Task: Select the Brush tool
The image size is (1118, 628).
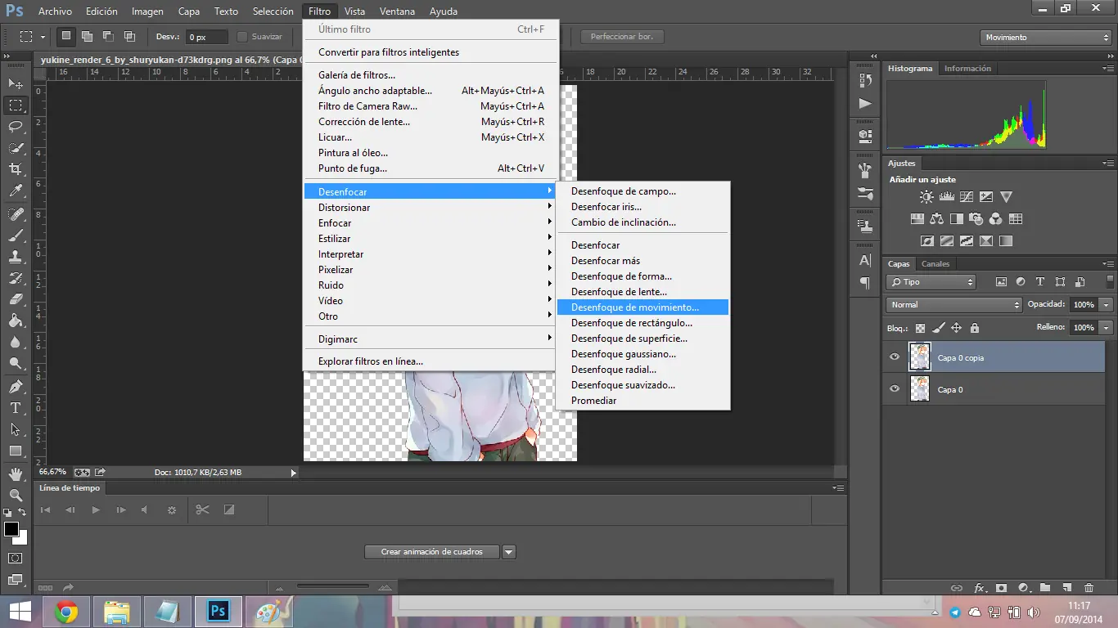Action: tap(16, 235)
